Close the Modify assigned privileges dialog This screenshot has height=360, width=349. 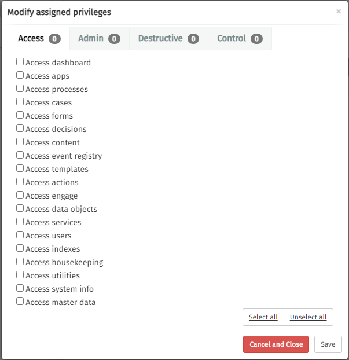[339, 11]
